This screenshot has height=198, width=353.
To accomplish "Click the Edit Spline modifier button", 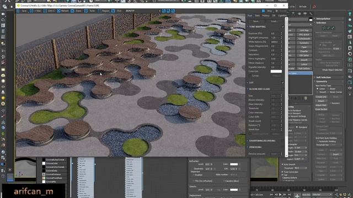I will point(304,56).
